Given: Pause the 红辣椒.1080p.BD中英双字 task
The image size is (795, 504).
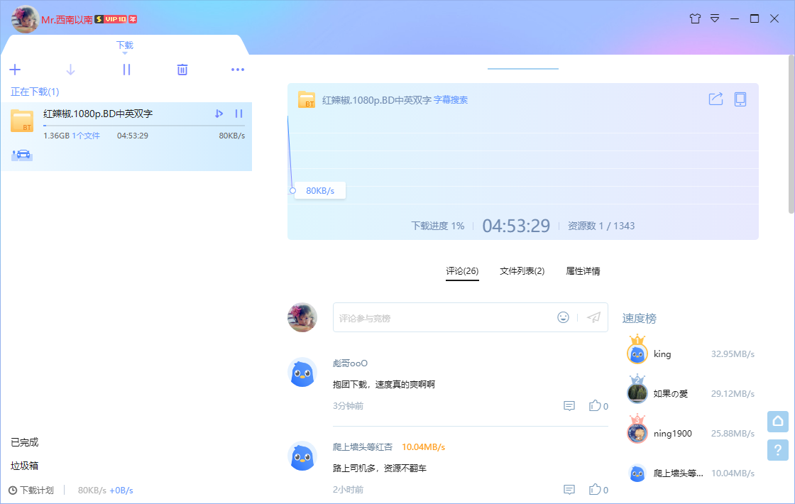Looking at the screenshot, I should [x=238, y=114].
